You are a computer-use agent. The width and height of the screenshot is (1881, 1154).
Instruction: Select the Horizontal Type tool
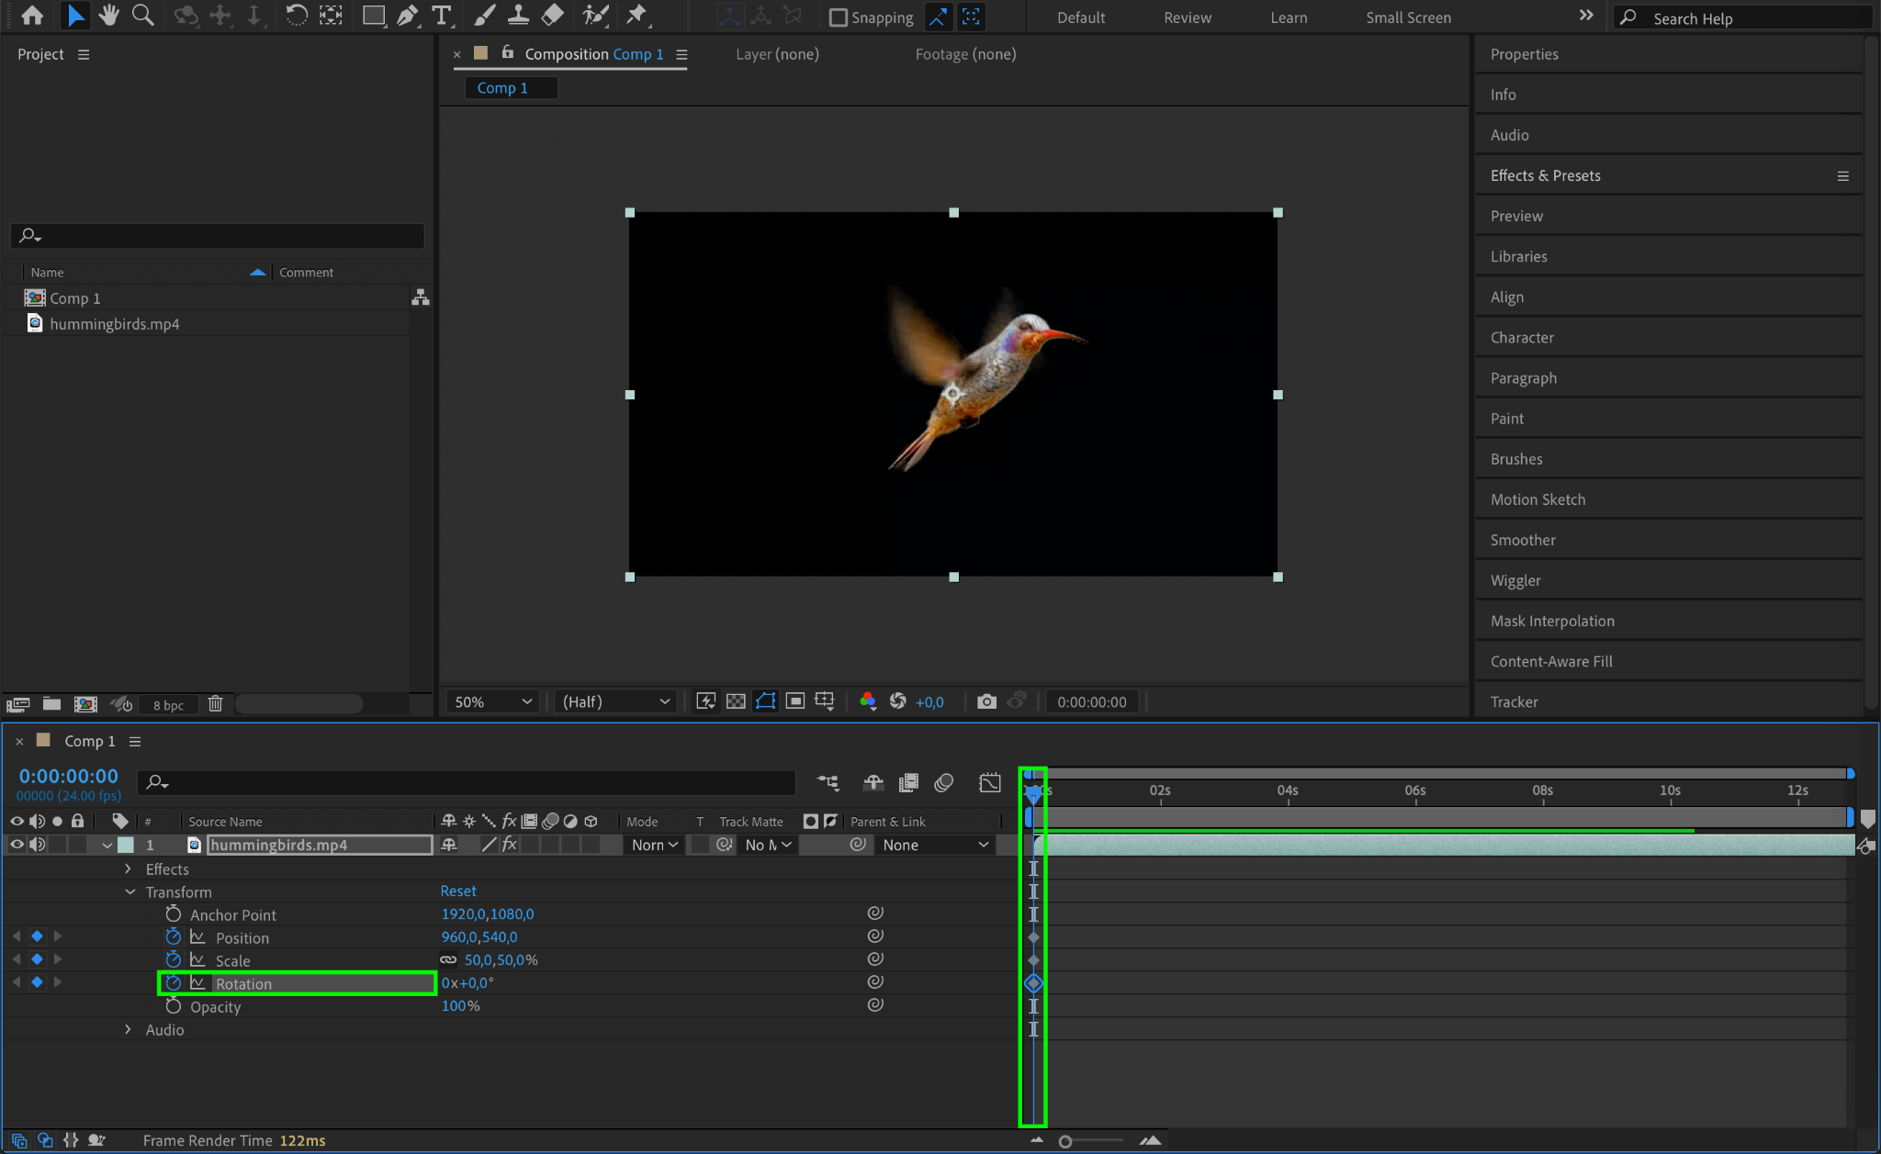(x=442, y=16)
